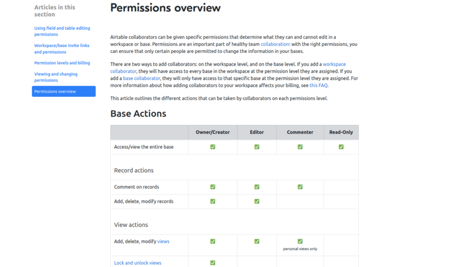This screenshot has height=267, width=476.
Task: Click the Commenter checkmark labeled personal views only
Action: pyautogui.click(x=300, y=241)
